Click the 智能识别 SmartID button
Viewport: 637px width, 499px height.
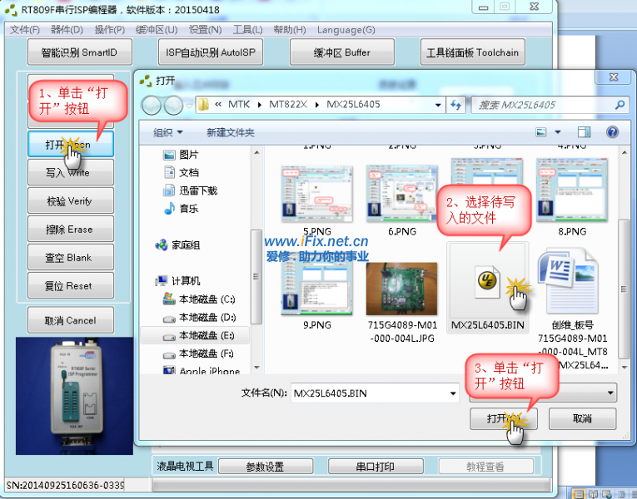point(80,52)
